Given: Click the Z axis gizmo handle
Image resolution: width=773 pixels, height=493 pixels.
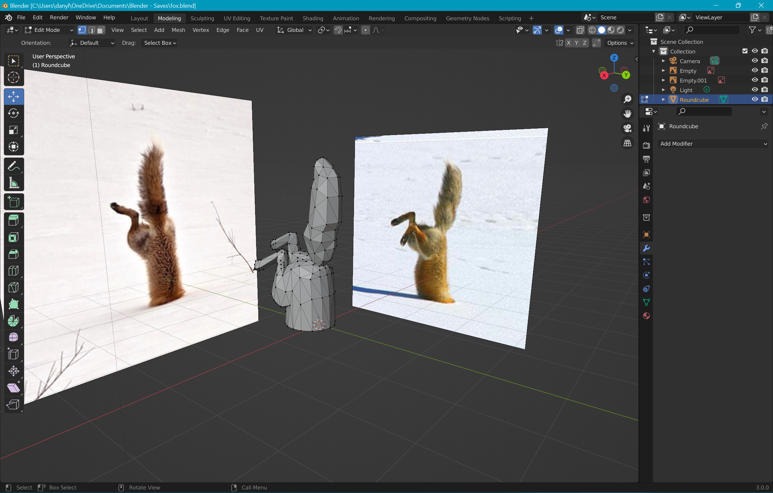Looking at the screenshot, I should tap(614, 58).
